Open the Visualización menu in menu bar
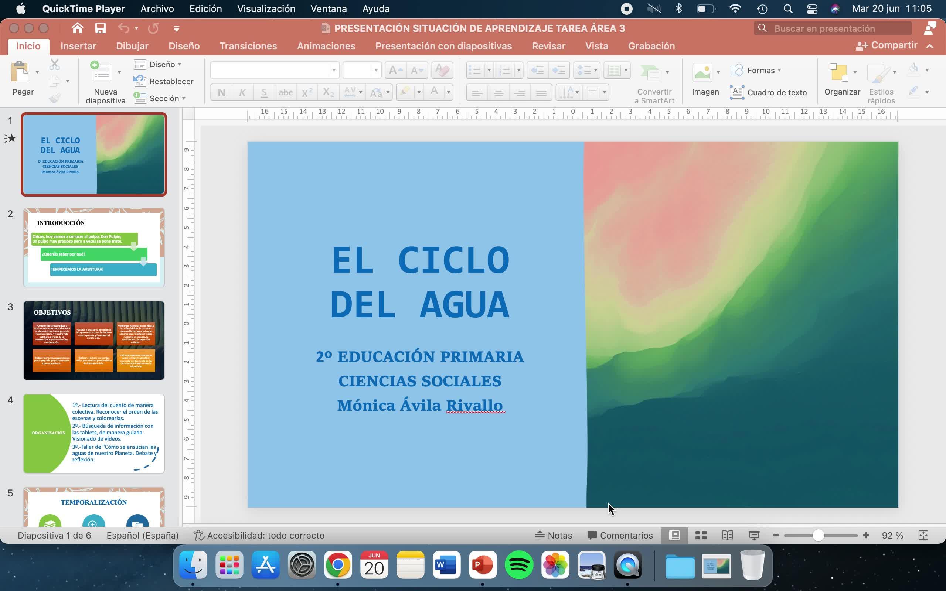The width and height of the screenshot is (946, 591). 266,8
